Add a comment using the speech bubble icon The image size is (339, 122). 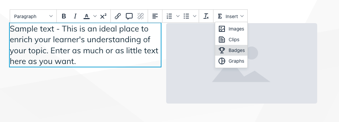(x=129, y=16)
